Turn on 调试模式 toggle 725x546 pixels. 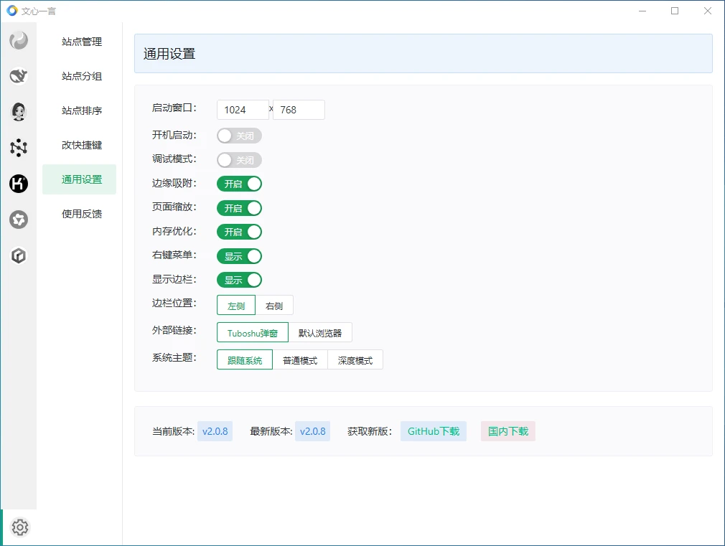[x=239, y=160]
